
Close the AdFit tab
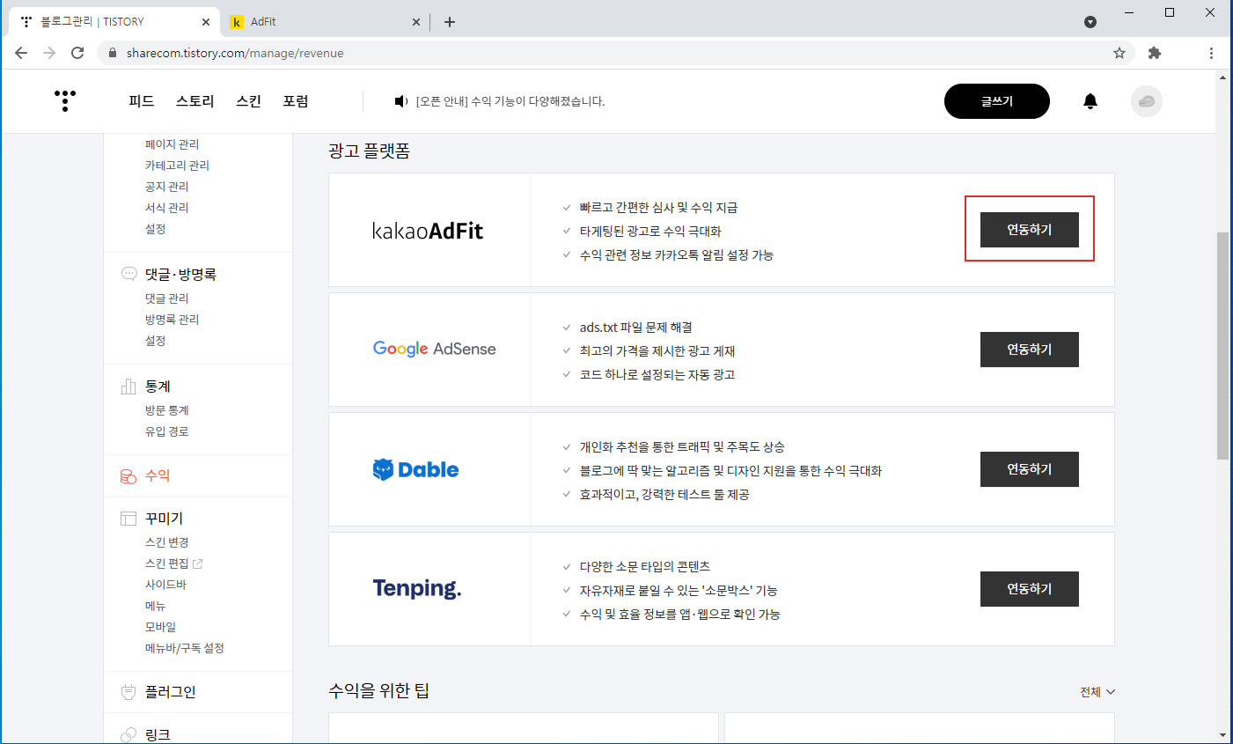click(416, 22)
